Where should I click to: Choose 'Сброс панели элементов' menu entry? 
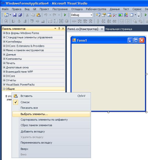(x=51, y=125)
